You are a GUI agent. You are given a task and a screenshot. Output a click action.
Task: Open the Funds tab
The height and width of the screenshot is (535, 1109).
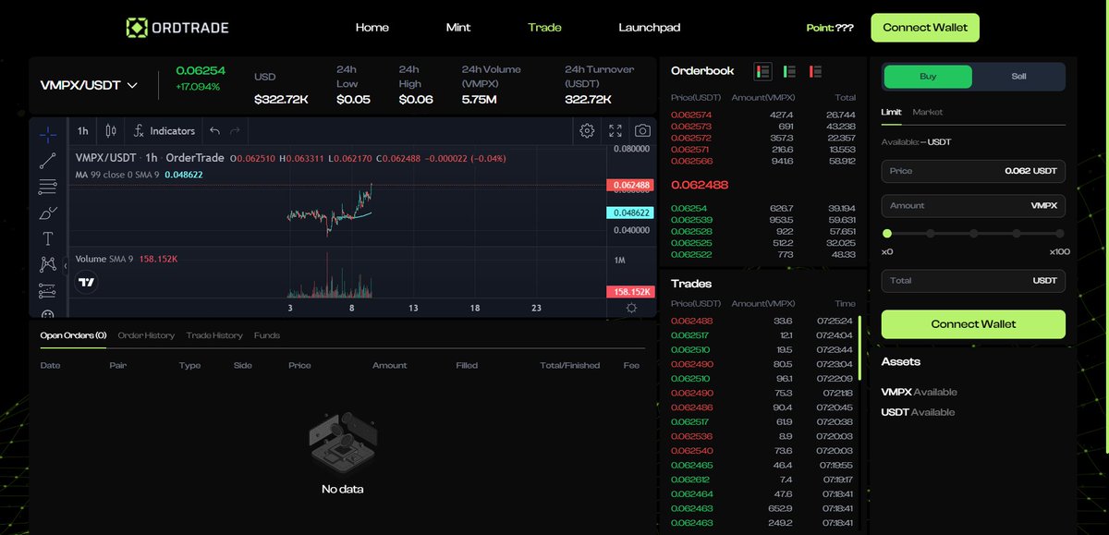point(267,335)
